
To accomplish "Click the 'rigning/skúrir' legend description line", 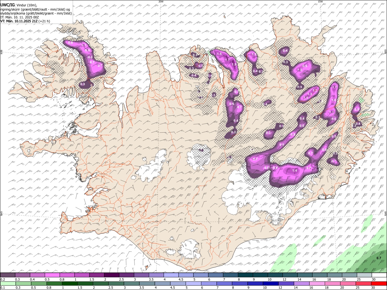I will (x=35, y=9).
